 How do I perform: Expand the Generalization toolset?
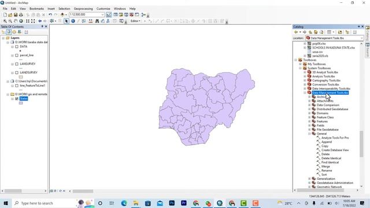click(309, 179)
